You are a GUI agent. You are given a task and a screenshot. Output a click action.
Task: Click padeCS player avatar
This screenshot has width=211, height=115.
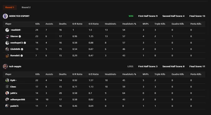pos(7,106)
